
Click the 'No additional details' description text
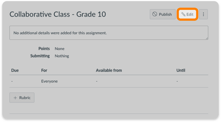60,33
